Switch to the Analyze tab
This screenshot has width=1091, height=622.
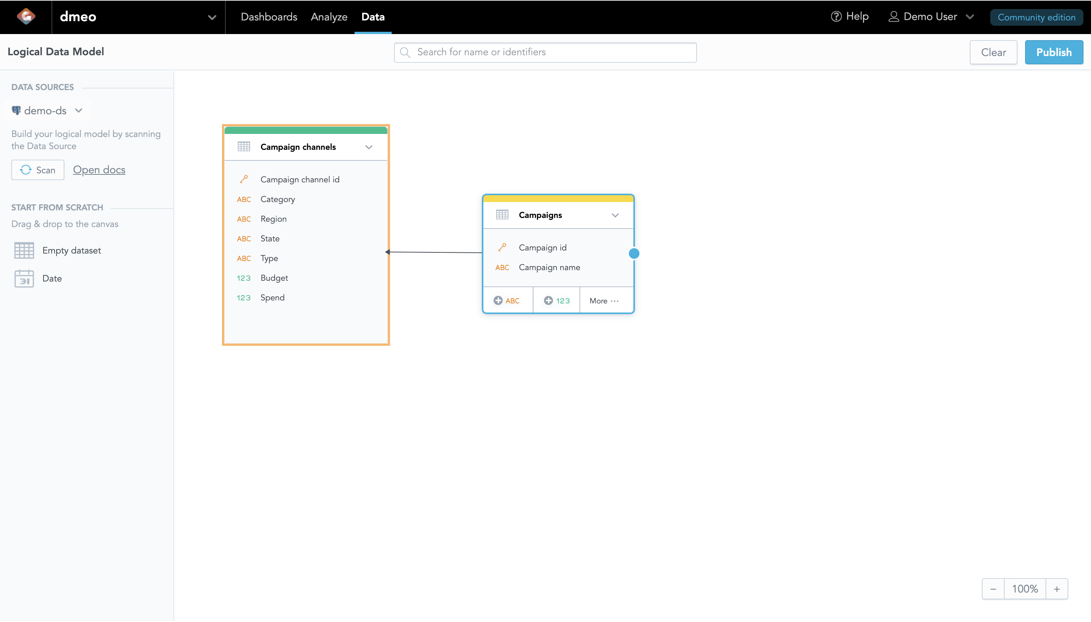(329, 17)
